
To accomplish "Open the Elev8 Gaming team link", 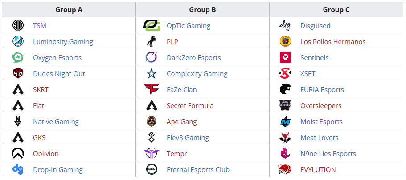I will pyautogui.click(x=188, y=138).
